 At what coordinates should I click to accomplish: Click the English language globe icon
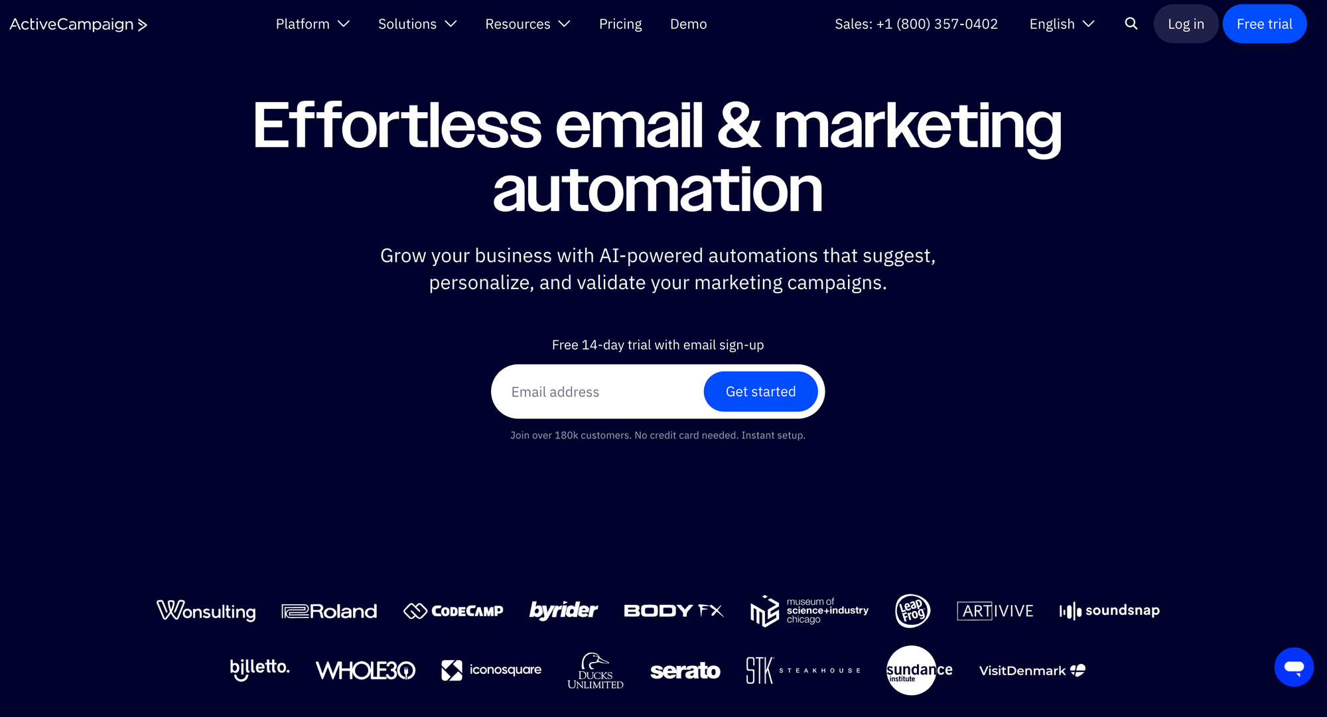1063,24
